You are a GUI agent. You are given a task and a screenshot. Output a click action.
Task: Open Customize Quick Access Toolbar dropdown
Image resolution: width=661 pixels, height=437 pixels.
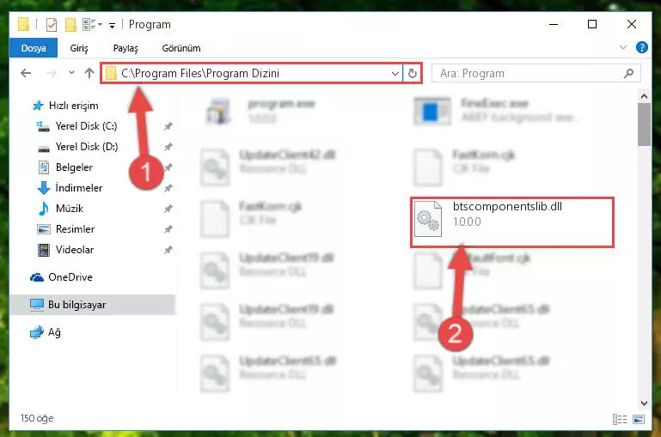click(112, 26)
